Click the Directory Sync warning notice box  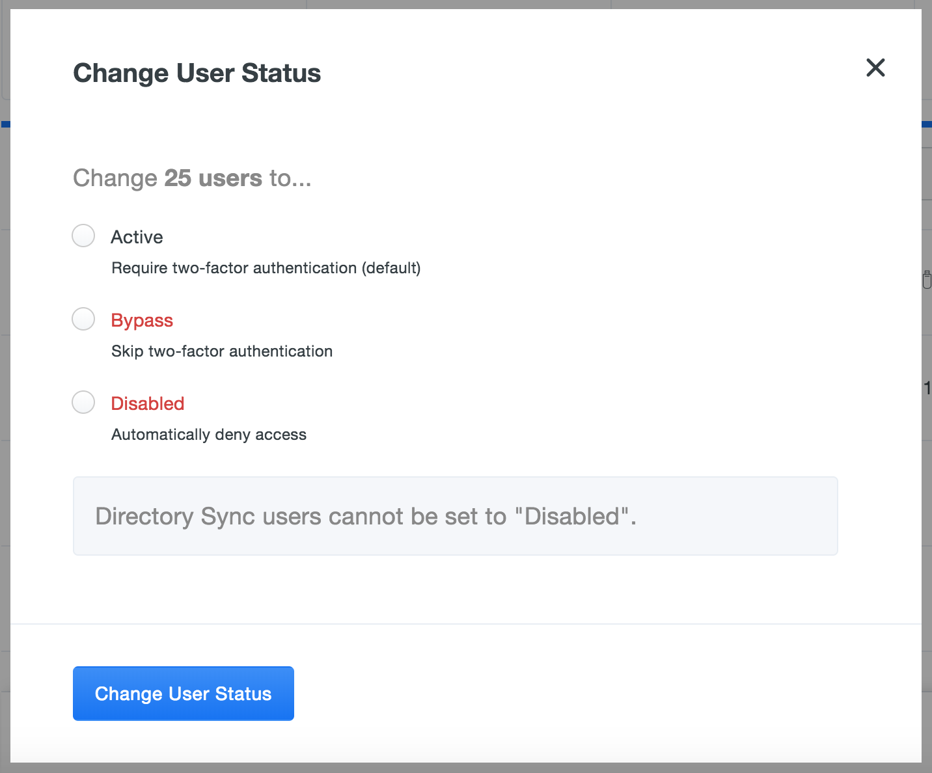(456, 516)
